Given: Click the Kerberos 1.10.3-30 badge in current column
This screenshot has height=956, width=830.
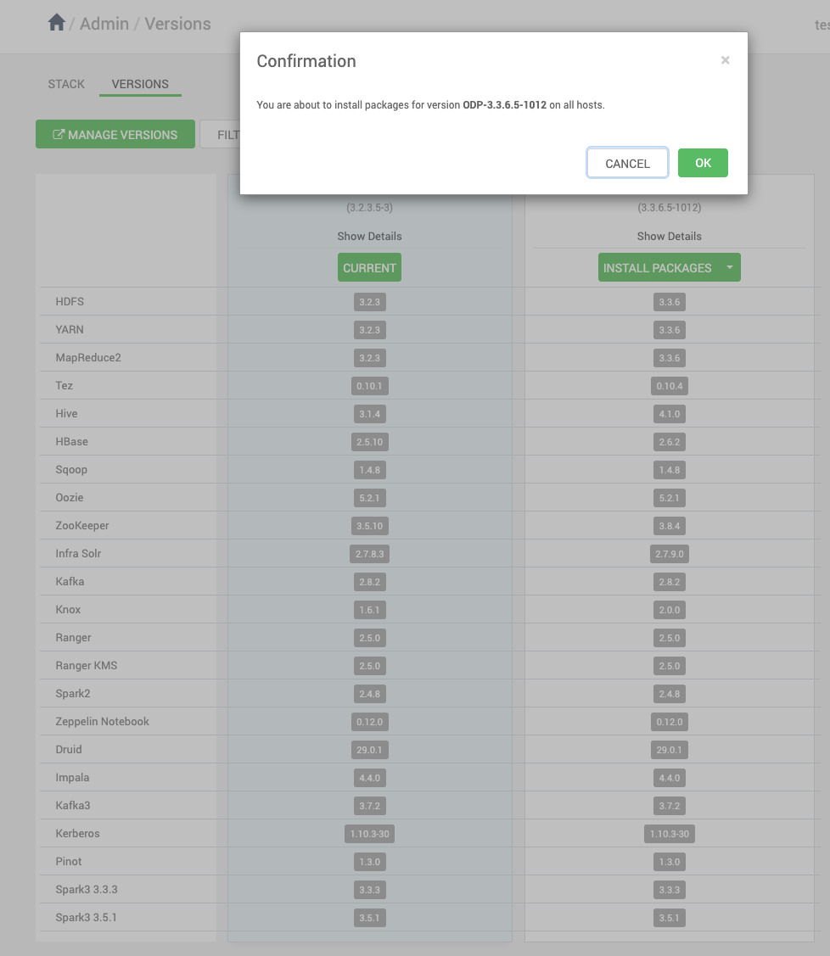Looking at the screenshot, I should tap(369, 834).
